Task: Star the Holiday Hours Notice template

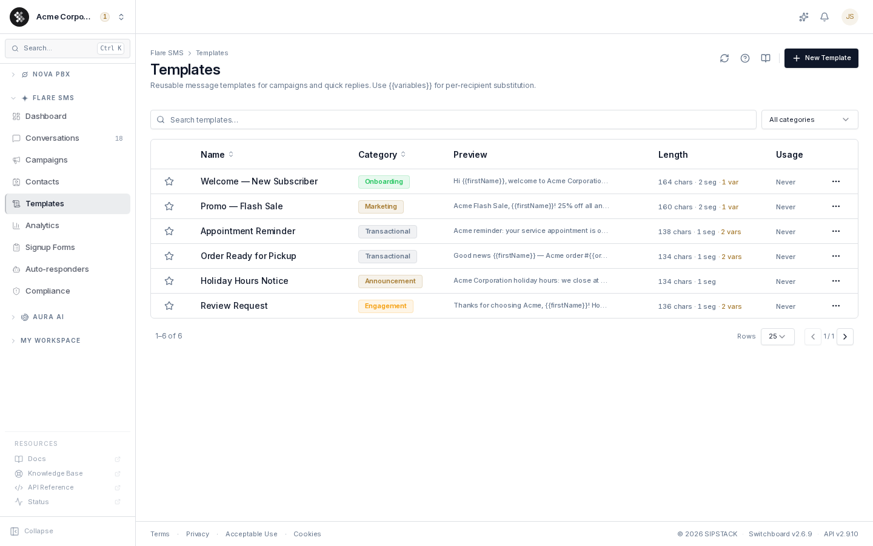Action: (169, 281)
